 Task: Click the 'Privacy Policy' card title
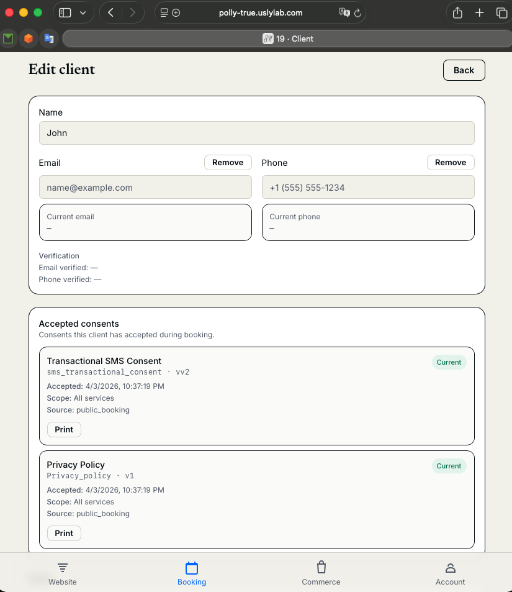coord(76,465)
